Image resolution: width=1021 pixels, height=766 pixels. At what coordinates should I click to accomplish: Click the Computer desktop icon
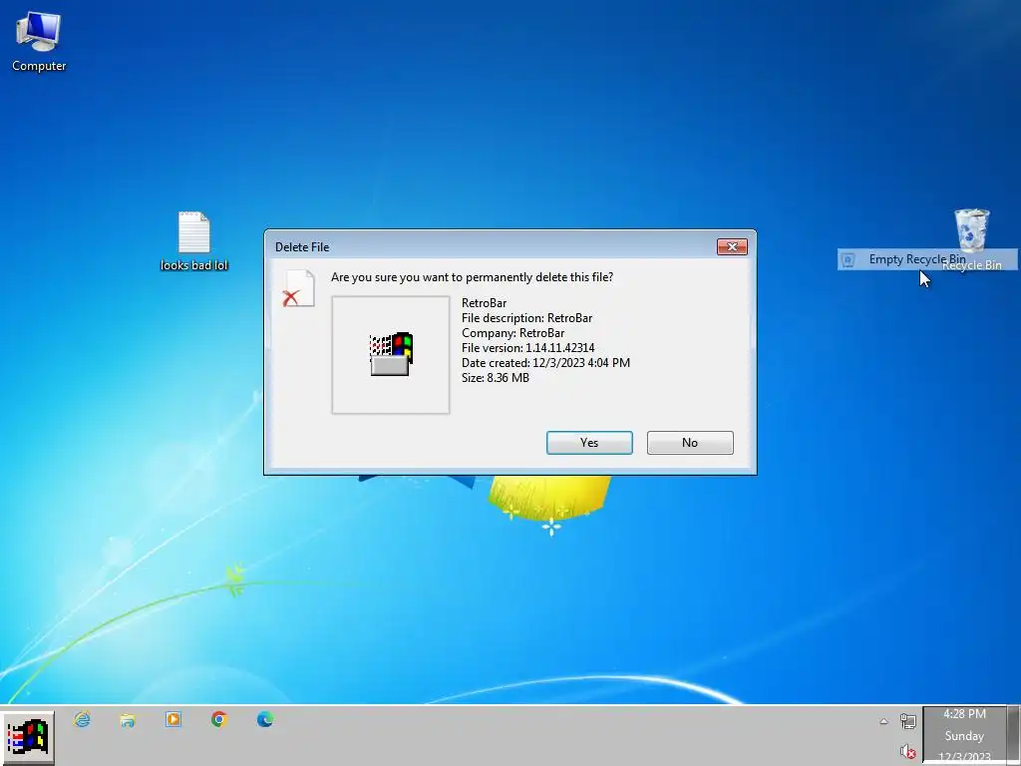click(39, 42)
